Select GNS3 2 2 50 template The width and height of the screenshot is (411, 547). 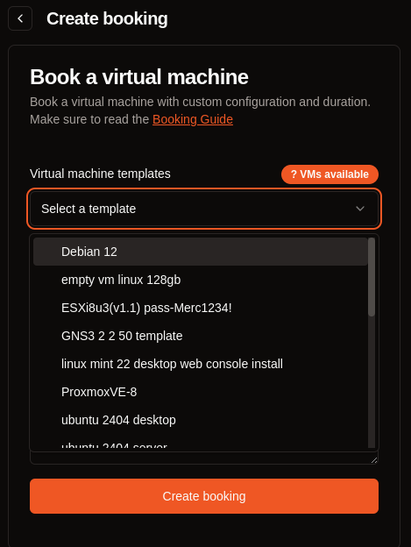(x=201, y=336)
